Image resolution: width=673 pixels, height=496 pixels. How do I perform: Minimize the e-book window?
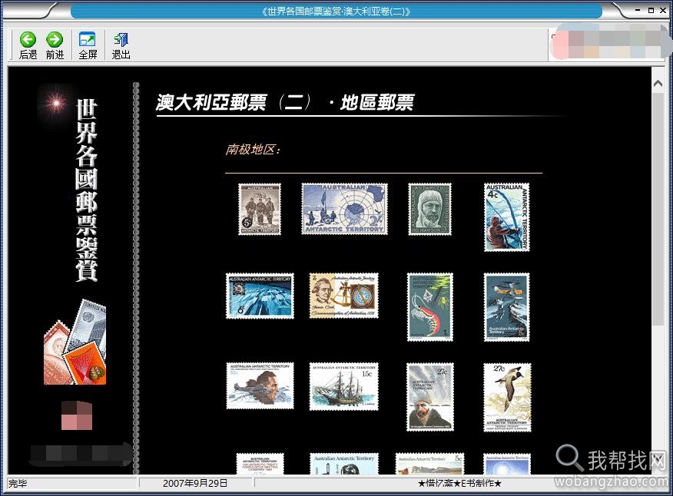point(638,10)
